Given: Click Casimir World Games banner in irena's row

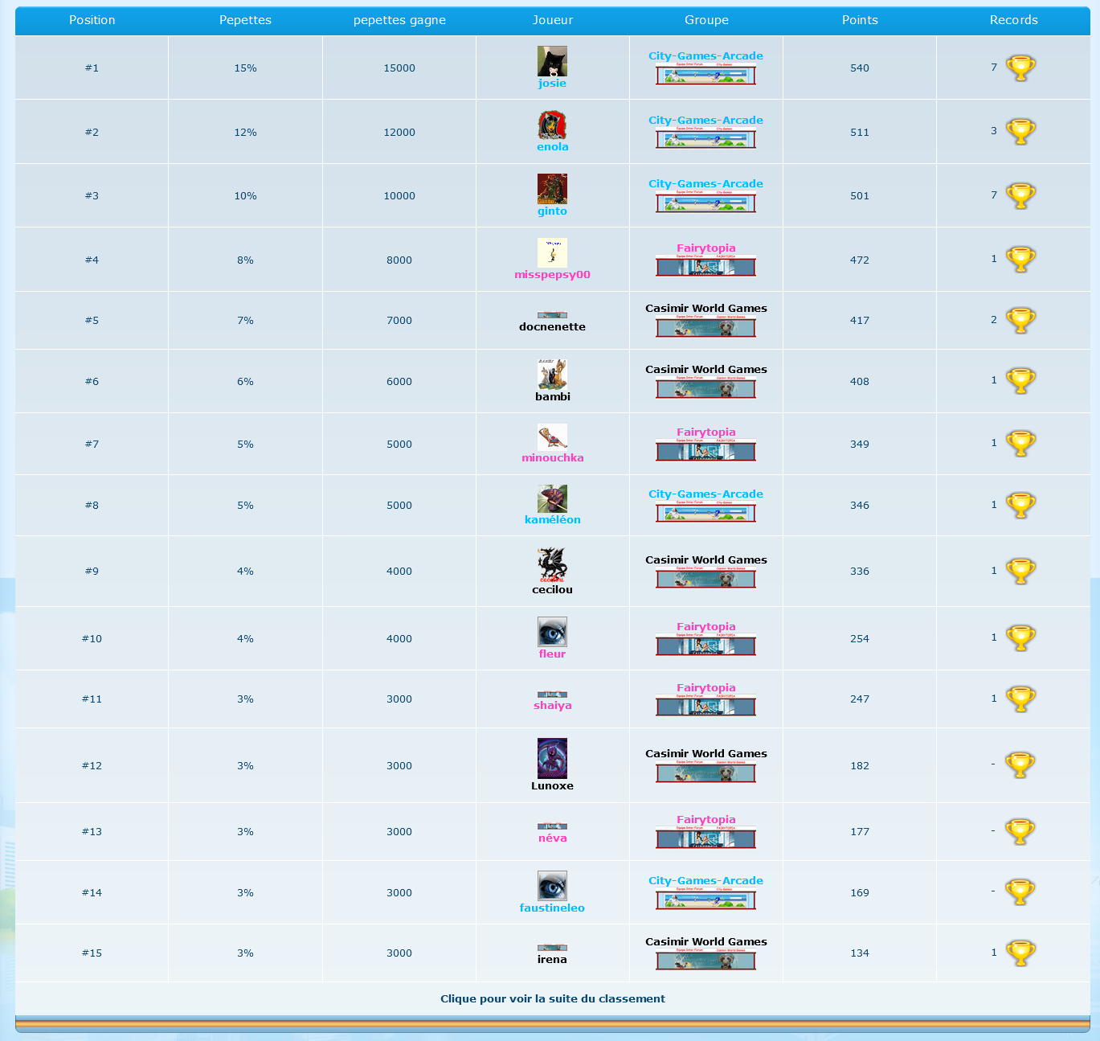Looking at the screenshot, I should point(705,959).
